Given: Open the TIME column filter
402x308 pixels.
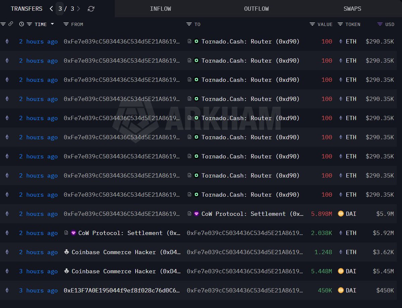Looking at the screenshot, I should 29,24.
